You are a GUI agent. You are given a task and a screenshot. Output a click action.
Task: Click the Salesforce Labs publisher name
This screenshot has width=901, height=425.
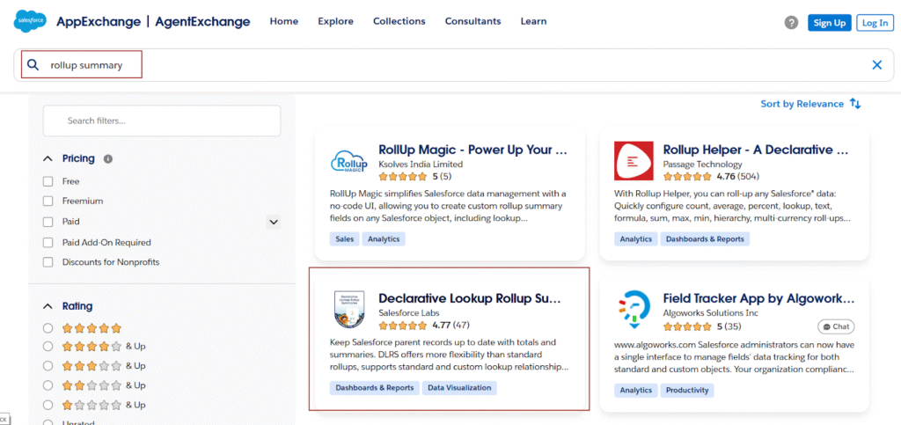point(409,313)
